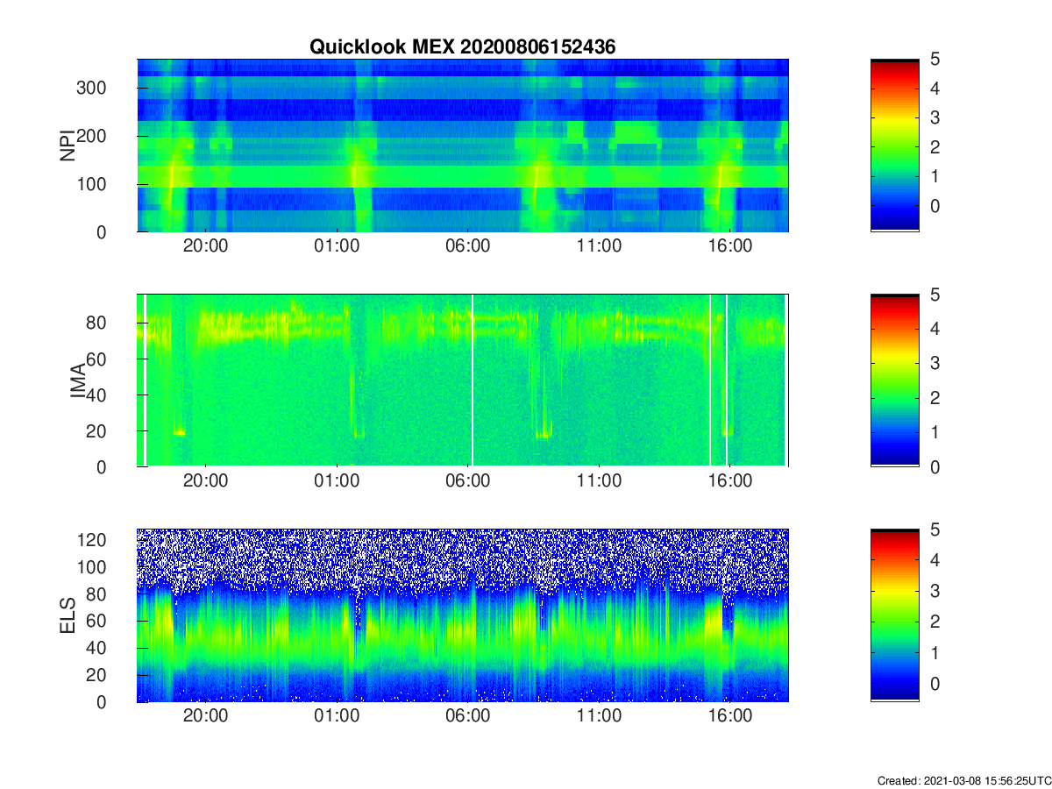The height and width of the screenshot is (789, 1052).
Task: Click the 16:00 tick below ELS plot
Action: [730, 716]
